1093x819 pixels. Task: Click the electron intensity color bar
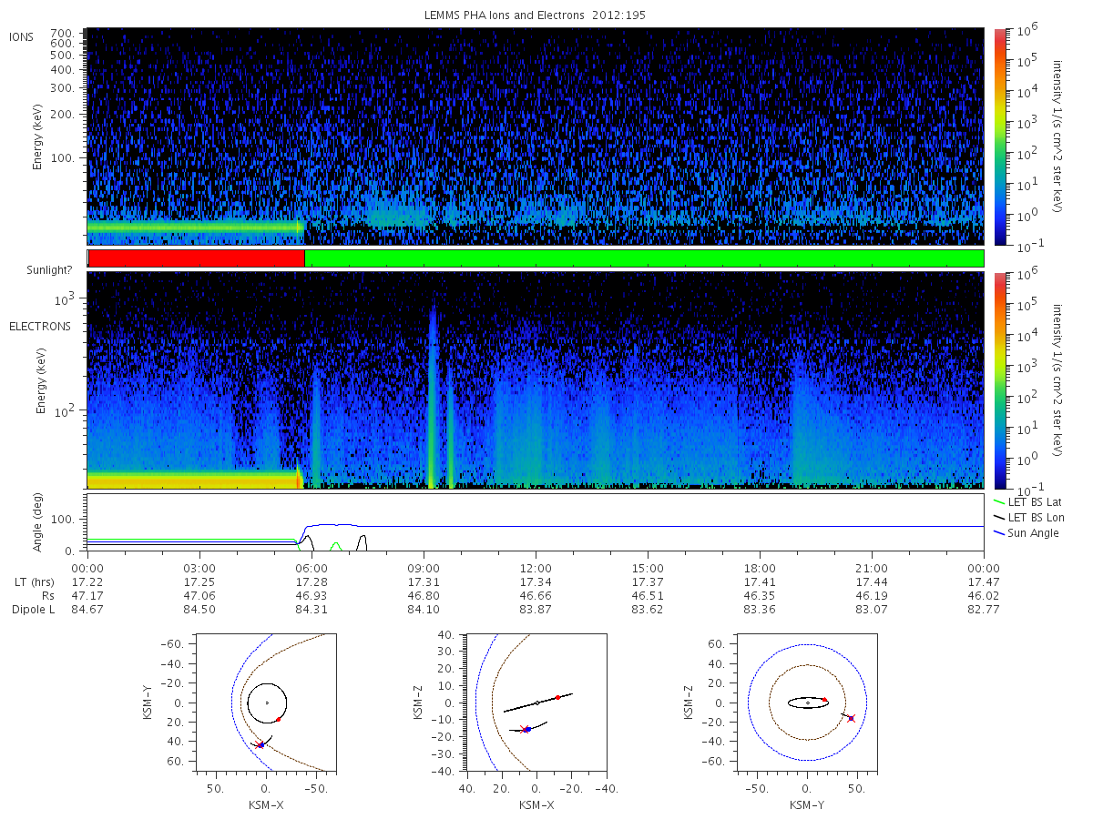tap(999, 380)
